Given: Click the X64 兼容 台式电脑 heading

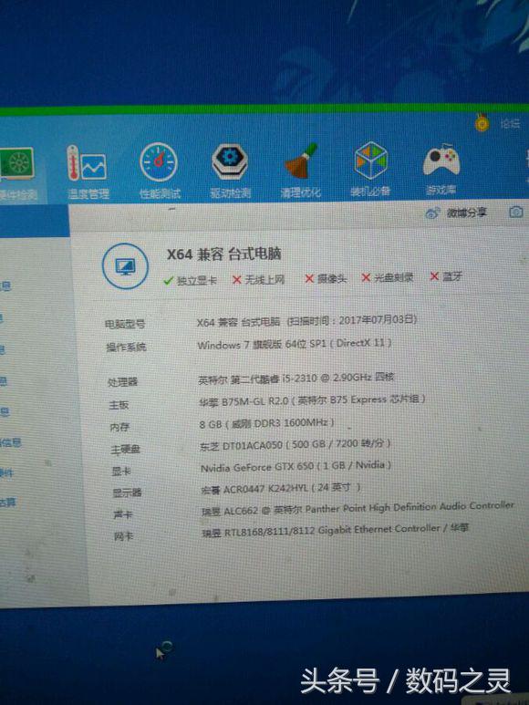Looking at the screenshot, I should [x=223, y=254].
